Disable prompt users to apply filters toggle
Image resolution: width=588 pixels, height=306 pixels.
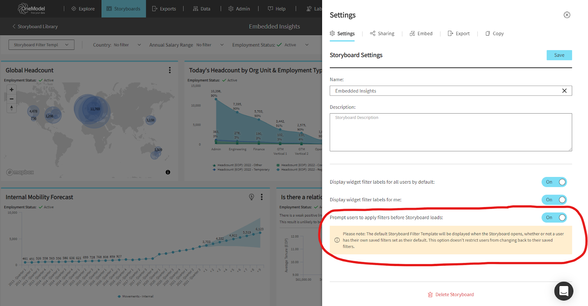554,218
